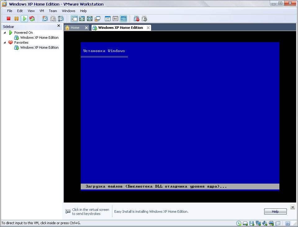Click the red Power Off button

coord(8,19)
